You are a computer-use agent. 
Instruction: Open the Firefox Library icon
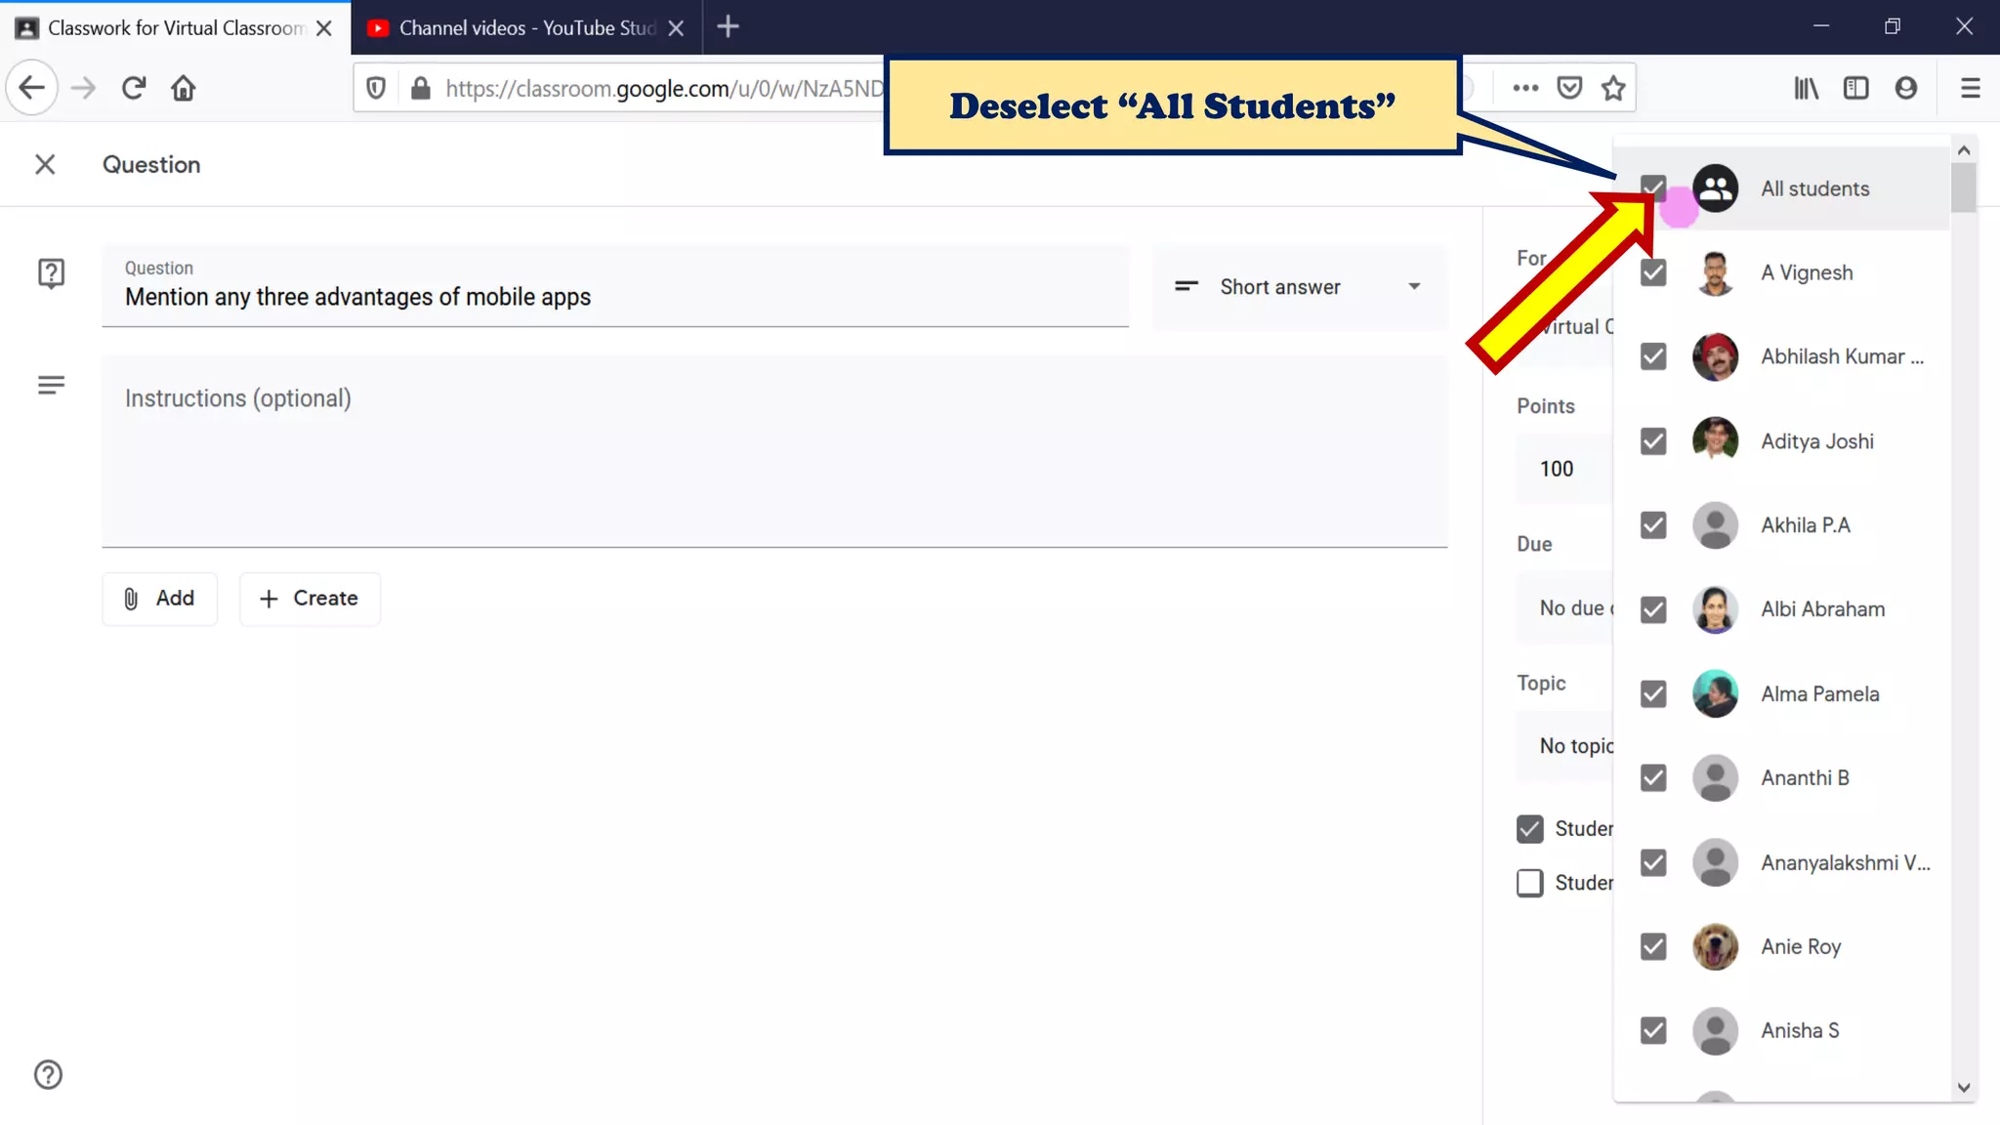click(x=1806, y=88)
